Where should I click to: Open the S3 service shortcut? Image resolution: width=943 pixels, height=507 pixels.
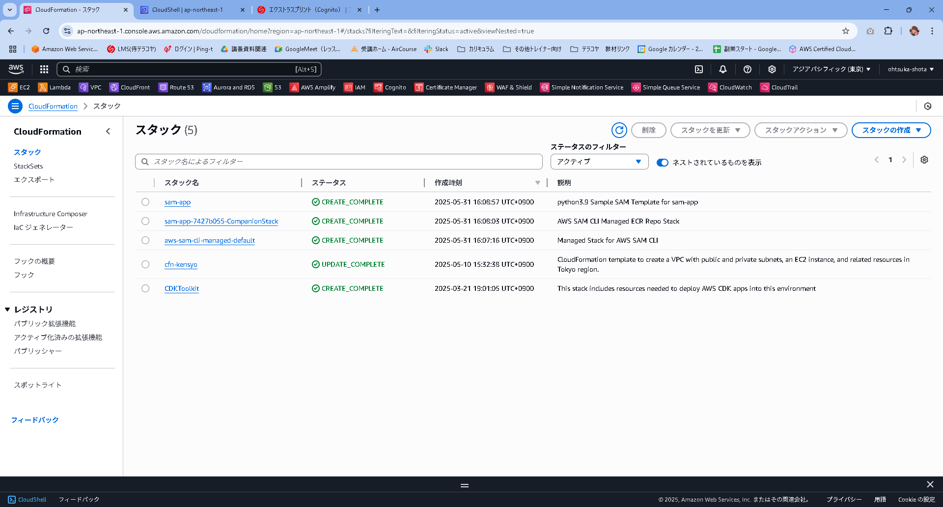[x=273, y=87]
